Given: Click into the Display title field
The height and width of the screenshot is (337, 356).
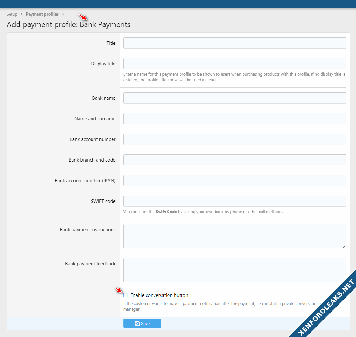Looking at the screenshot, I should coord(235,64).
